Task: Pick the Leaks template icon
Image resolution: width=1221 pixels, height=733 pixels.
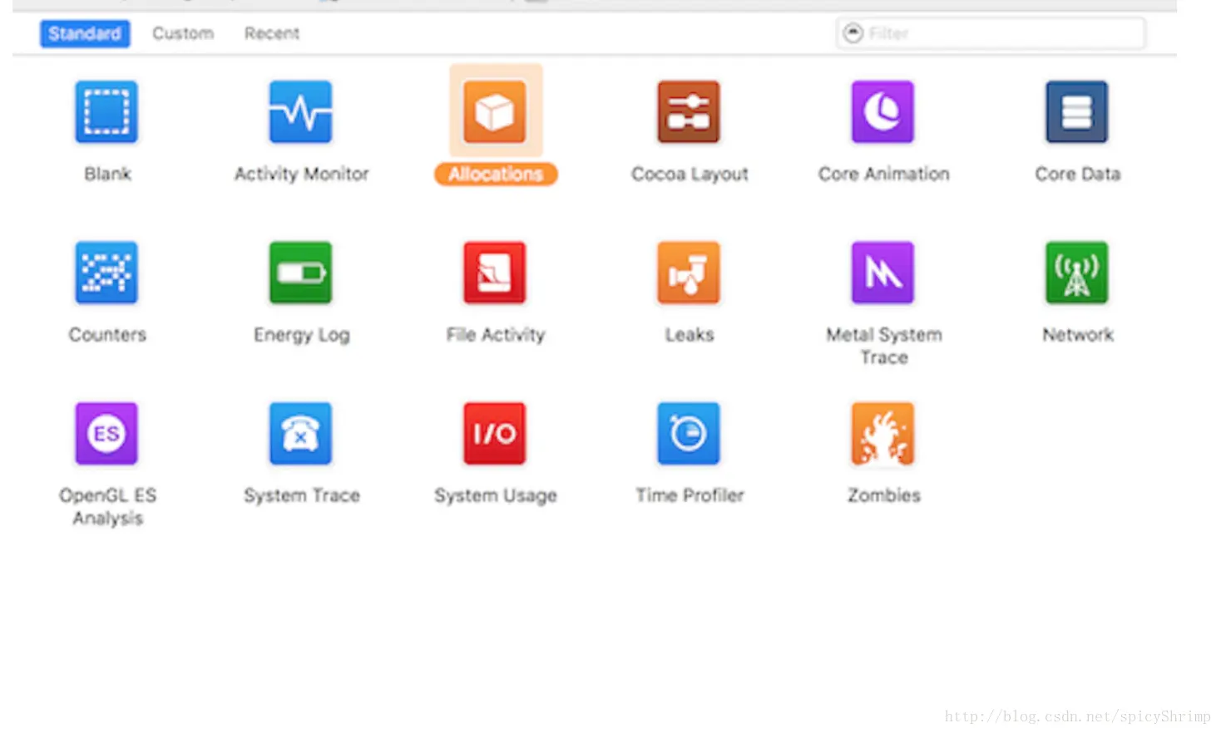Action: 689,273
